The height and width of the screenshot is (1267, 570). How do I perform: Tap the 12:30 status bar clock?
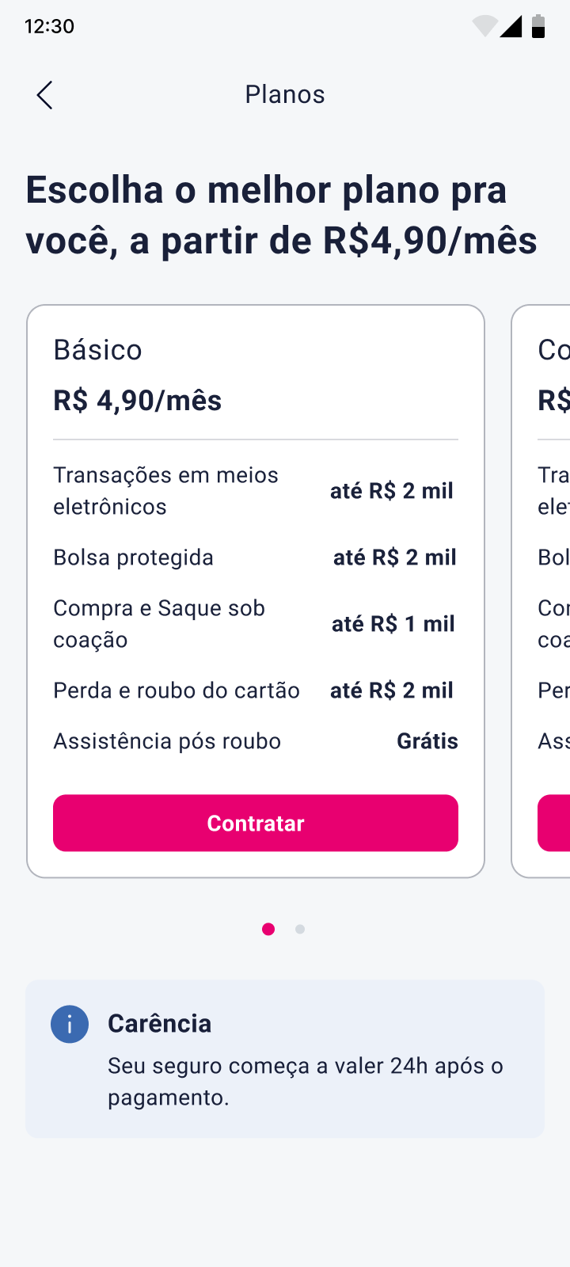point(49,26)
